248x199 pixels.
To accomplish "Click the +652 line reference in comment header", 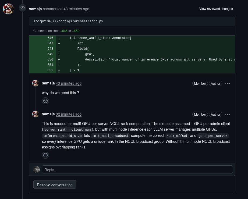I will tap(76, 31).
